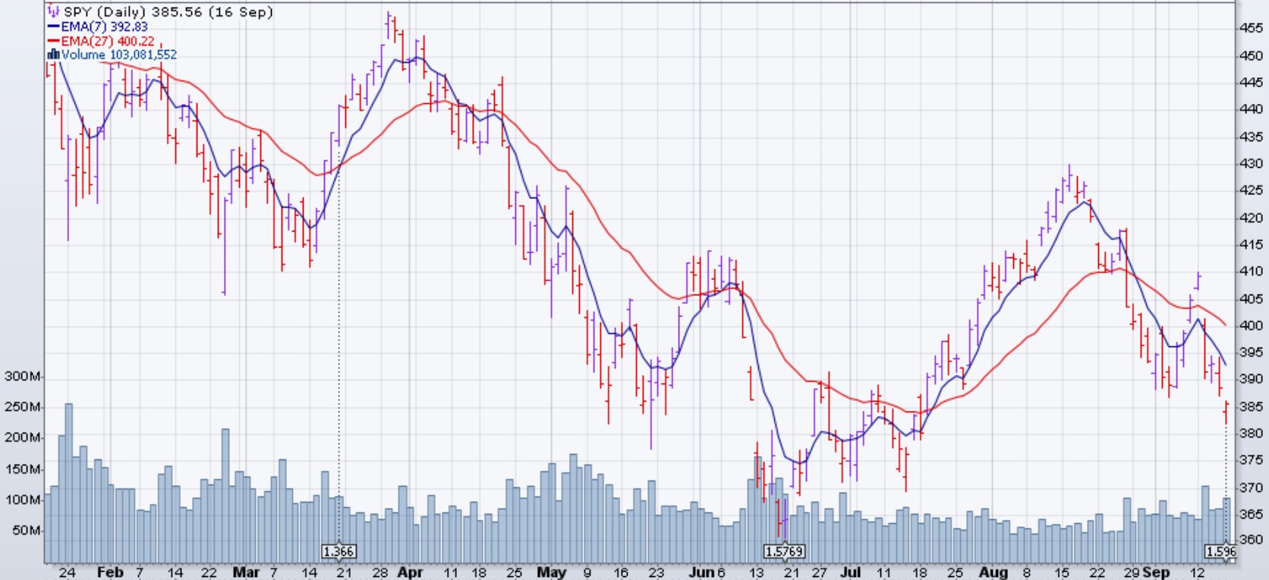Click the 400 price axis label
The width and height of the screenshot is (1269, 580).
(x=1251, y=326)
